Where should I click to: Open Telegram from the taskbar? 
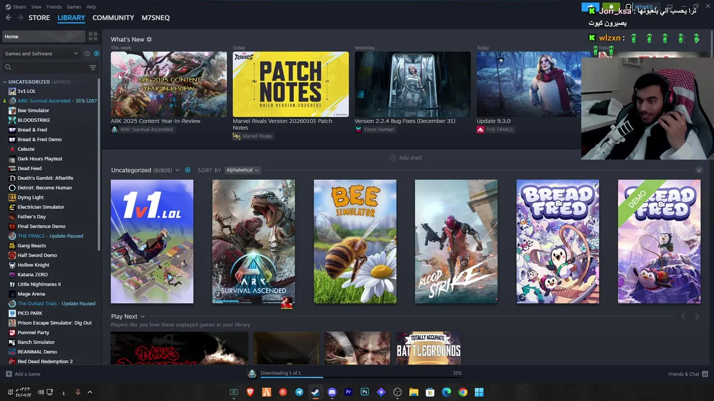click(300, 392)
